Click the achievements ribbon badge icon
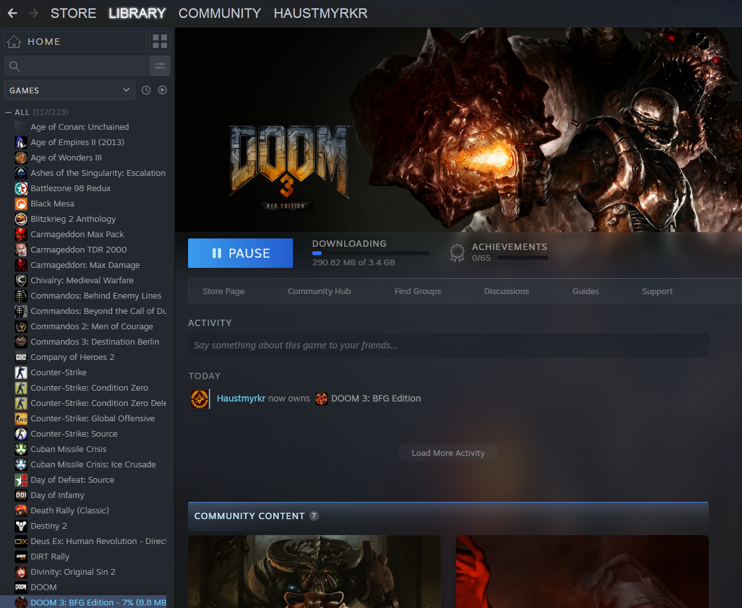This screenshot has height=608, width=742. (x=457, y=253)
